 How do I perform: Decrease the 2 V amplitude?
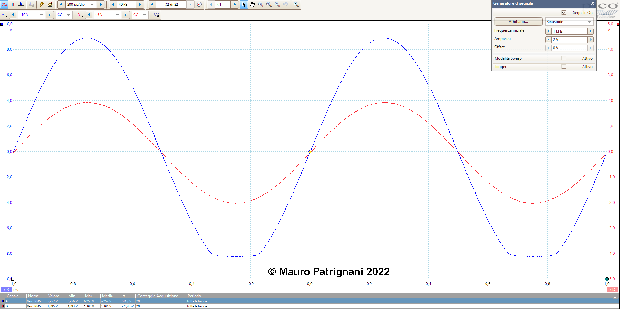point(549,40)
